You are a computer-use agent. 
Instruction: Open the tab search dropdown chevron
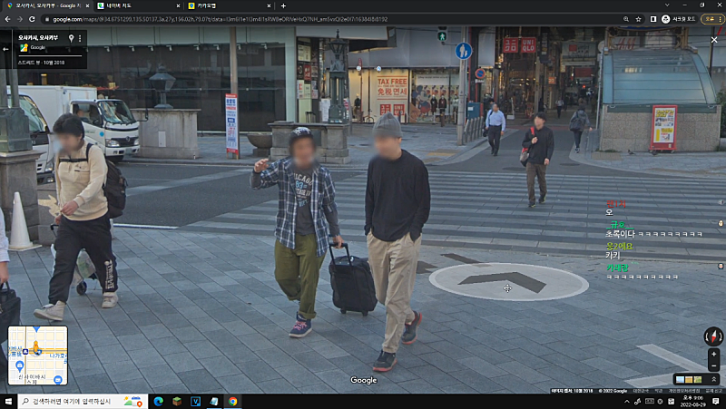tap(667, 5)
